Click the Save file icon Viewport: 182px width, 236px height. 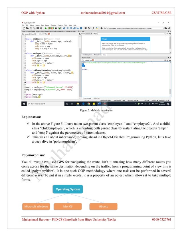pos(31,28)
